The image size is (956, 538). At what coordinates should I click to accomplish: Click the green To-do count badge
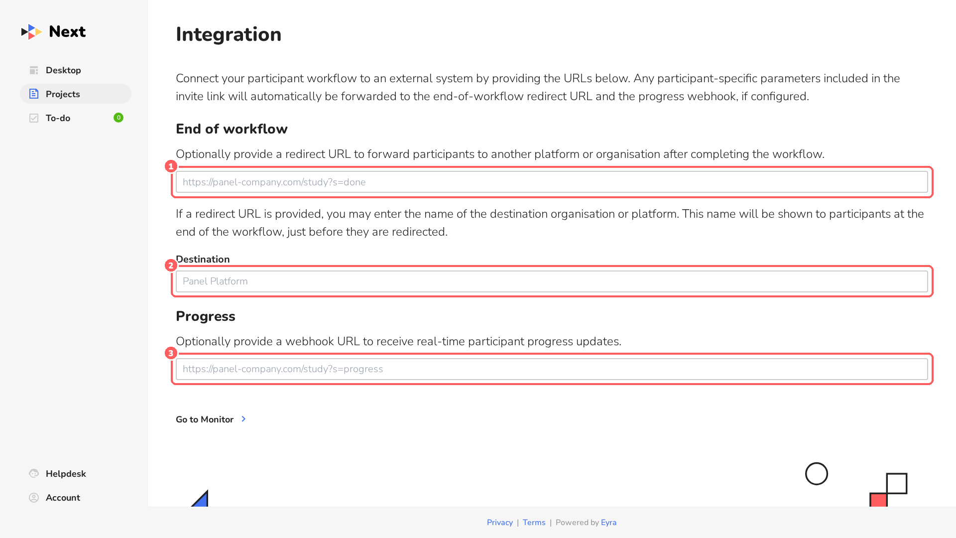[119, 118]
